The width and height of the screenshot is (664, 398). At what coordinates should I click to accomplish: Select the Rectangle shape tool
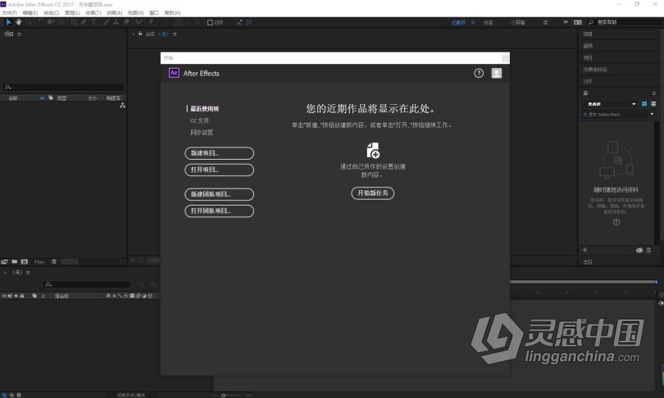click(x=74, y=22)
